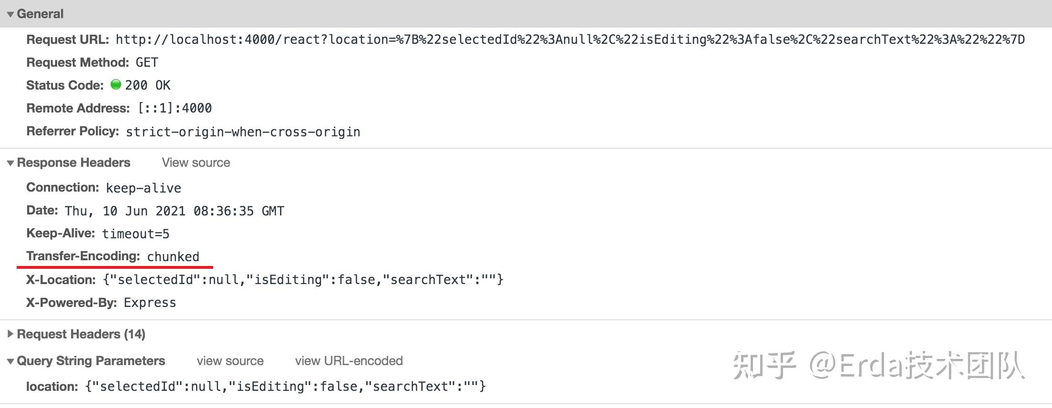This screenshot has height=408, width=1052.
Task: Select the Keep-Alive timeout=5 value
Action: [135, 234]
